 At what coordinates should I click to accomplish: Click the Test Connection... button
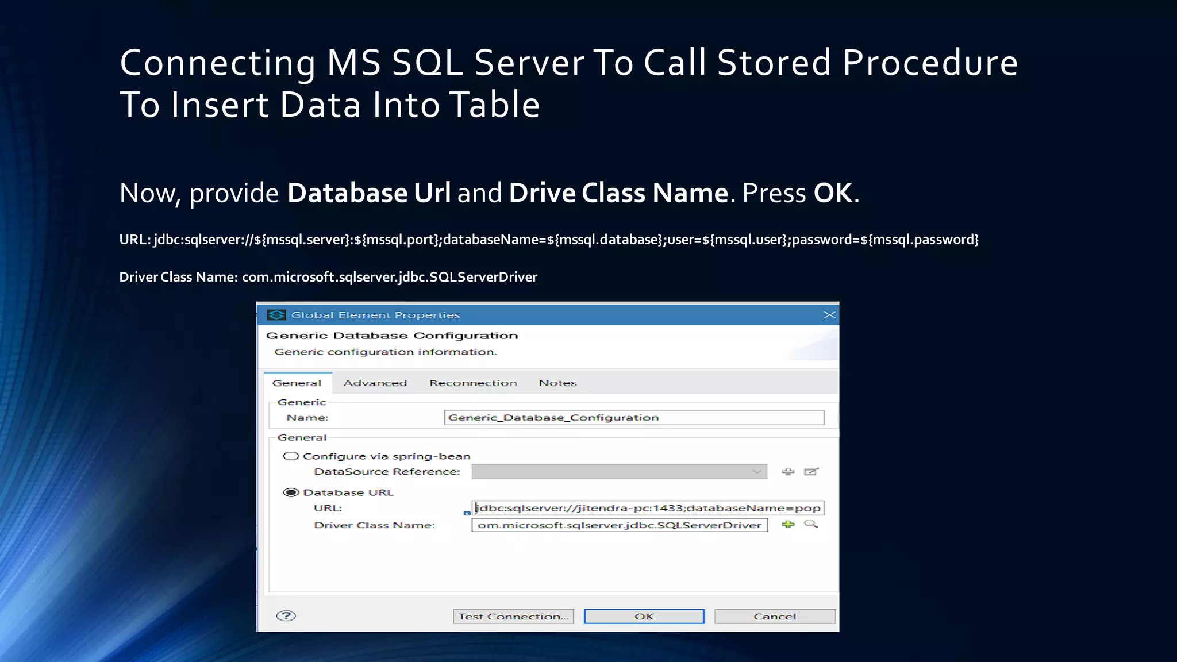(x=513, y=616)
